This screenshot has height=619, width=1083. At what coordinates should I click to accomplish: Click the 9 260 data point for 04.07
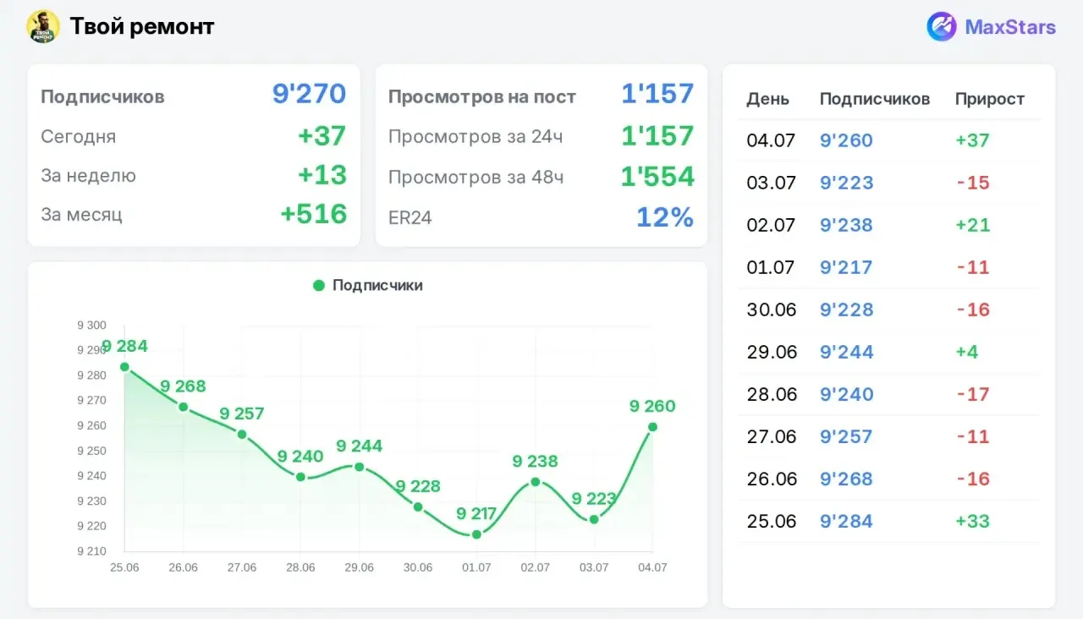pyautogui.click(x=652, y=427)
